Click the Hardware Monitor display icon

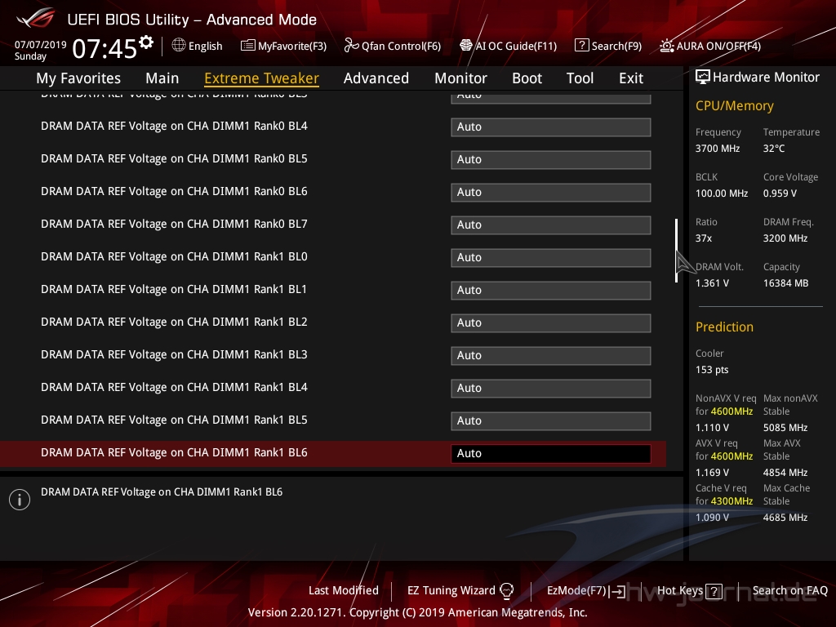tap(703, 78)
